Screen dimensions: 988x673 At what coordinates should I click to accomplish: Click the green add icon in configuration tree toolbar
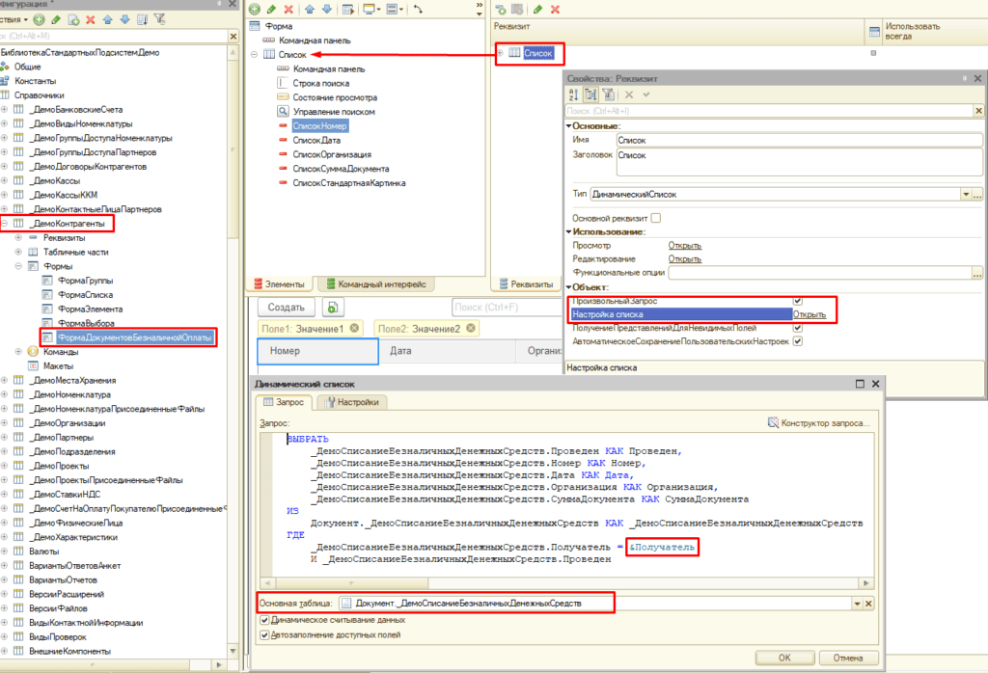tap(39, 19)
